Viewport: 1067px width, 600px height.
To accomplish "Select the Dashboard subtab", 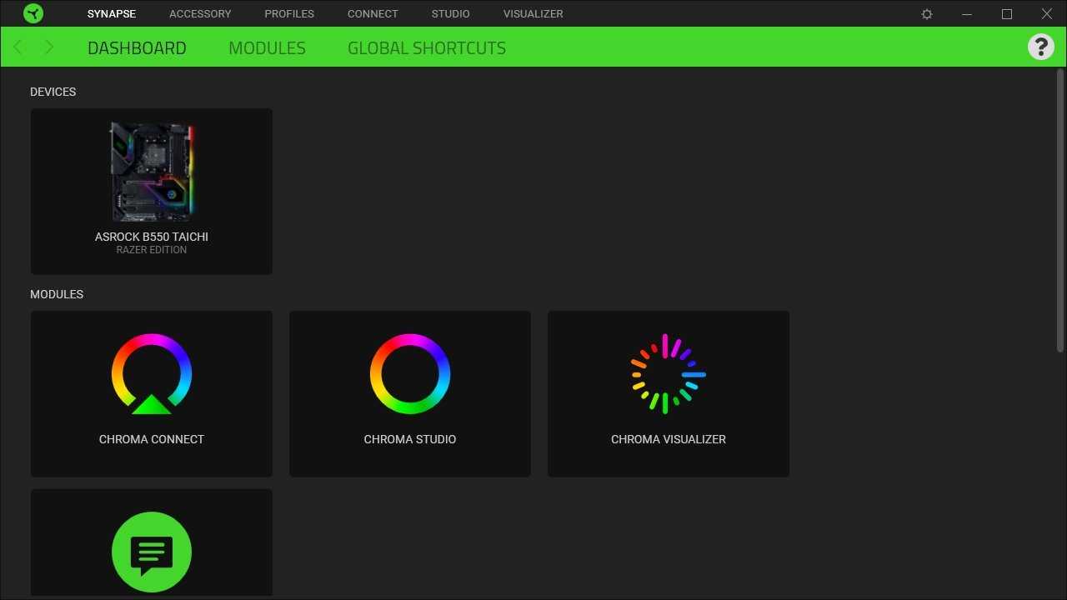I will click(137, 48).
